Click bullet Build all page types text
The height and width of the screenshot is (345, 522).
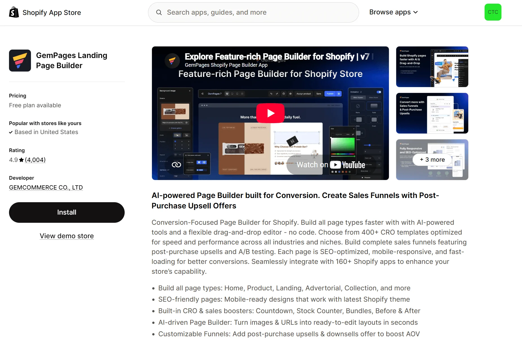pos(284,288)
